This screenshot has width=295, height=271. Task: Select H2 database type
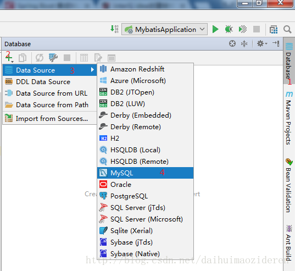click(145, 139)
